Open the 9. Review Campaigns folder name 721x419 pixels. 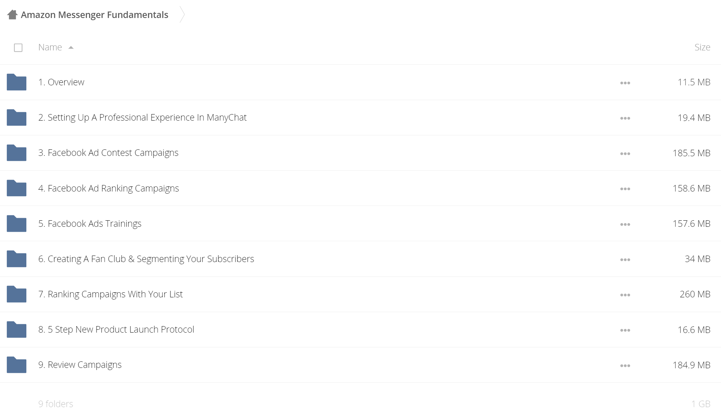[x=80, y=365]
